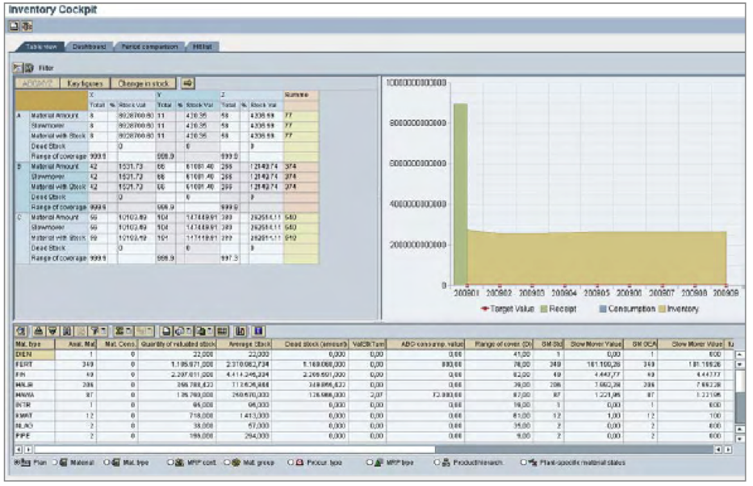Open the Period comparison tab
This screenshot has width=753, height=486.
pyautogui.click(x=149, y=47)
